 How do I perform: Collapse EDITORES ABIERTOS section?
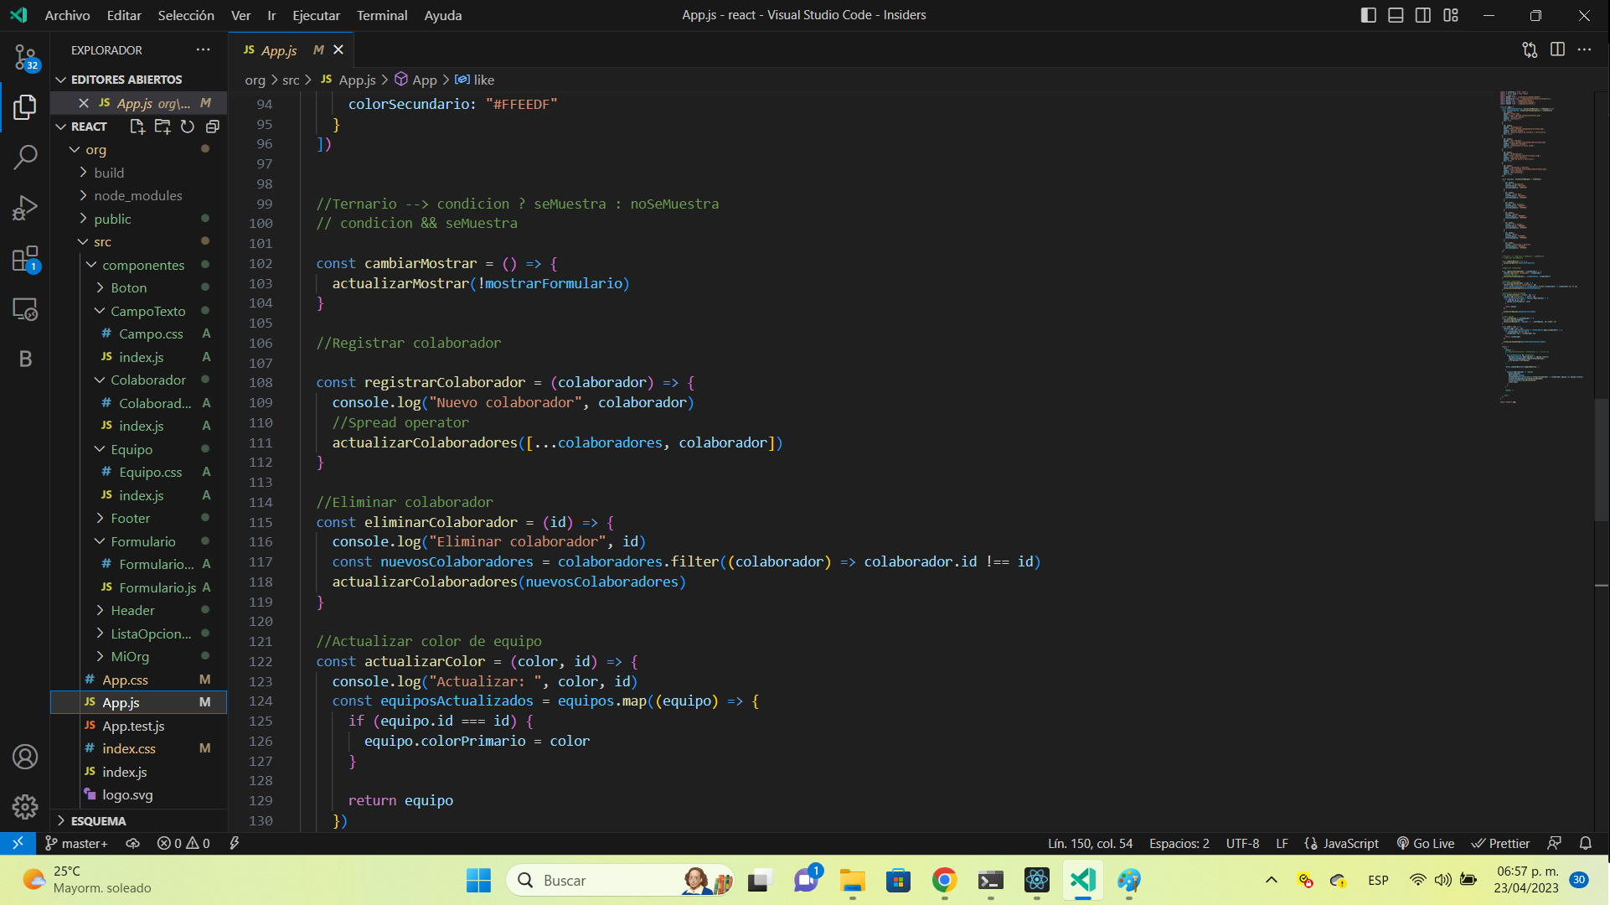pos(138,80)
